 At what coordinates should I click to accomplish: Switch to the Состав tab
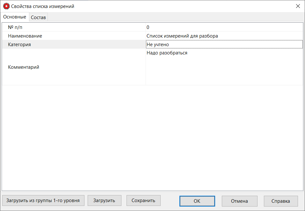(38, 17)
